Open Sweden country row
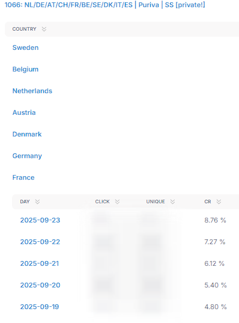This screenshot has width=239, height=323. (x=25, y=48)
